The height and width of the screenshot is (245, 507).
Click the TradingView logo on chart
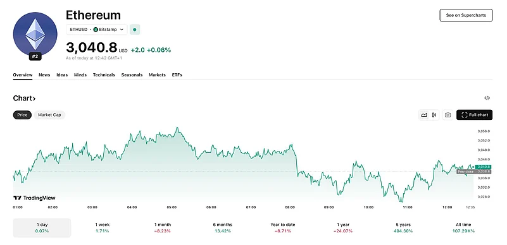[34, 198]
